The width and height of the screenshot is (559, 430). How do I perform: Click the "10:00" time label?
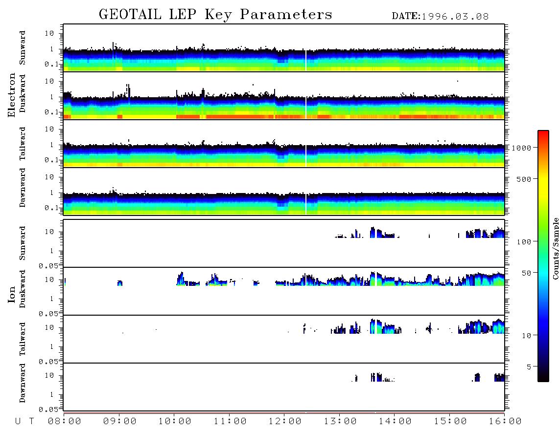tap(175, 422)
